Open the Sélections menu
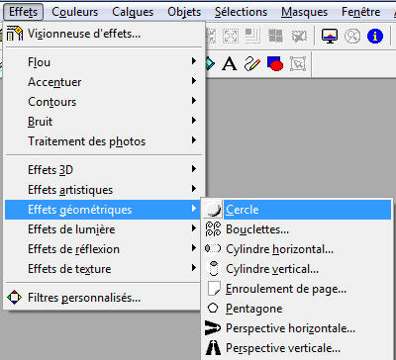 point(241,12)
